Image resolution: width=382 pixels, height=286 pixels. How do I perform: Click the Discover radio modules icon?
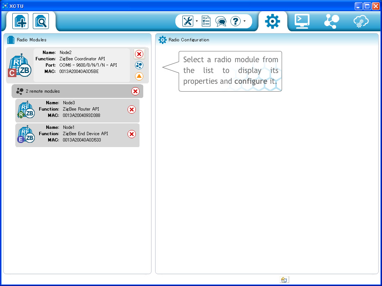point(41,21)
